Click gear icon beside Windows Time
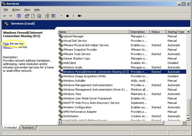Screen dimensions: 192x136 coord(61,94)
